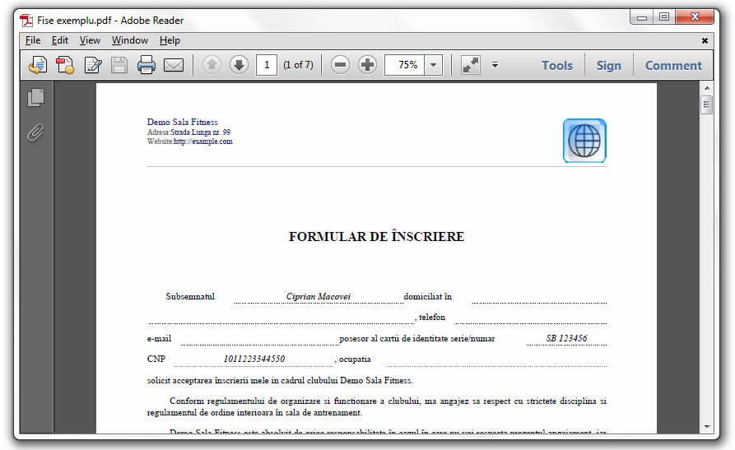Screen dimensions: 735x450
Task: Click the edit/sign document pencil icon
Action: [93, 65]
